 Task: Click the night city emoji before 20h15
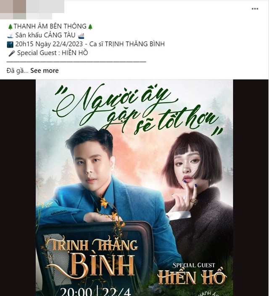pyautogui.click(x=10, y=44)
